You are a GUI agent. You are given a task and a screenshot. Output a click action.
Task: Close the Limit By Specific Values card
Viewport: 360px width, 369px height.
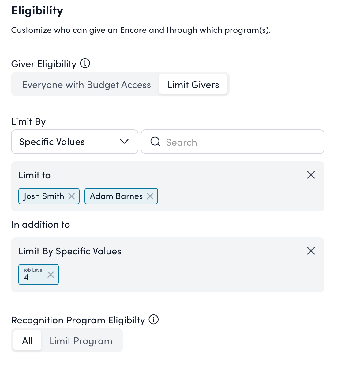[x=311, y=251]
